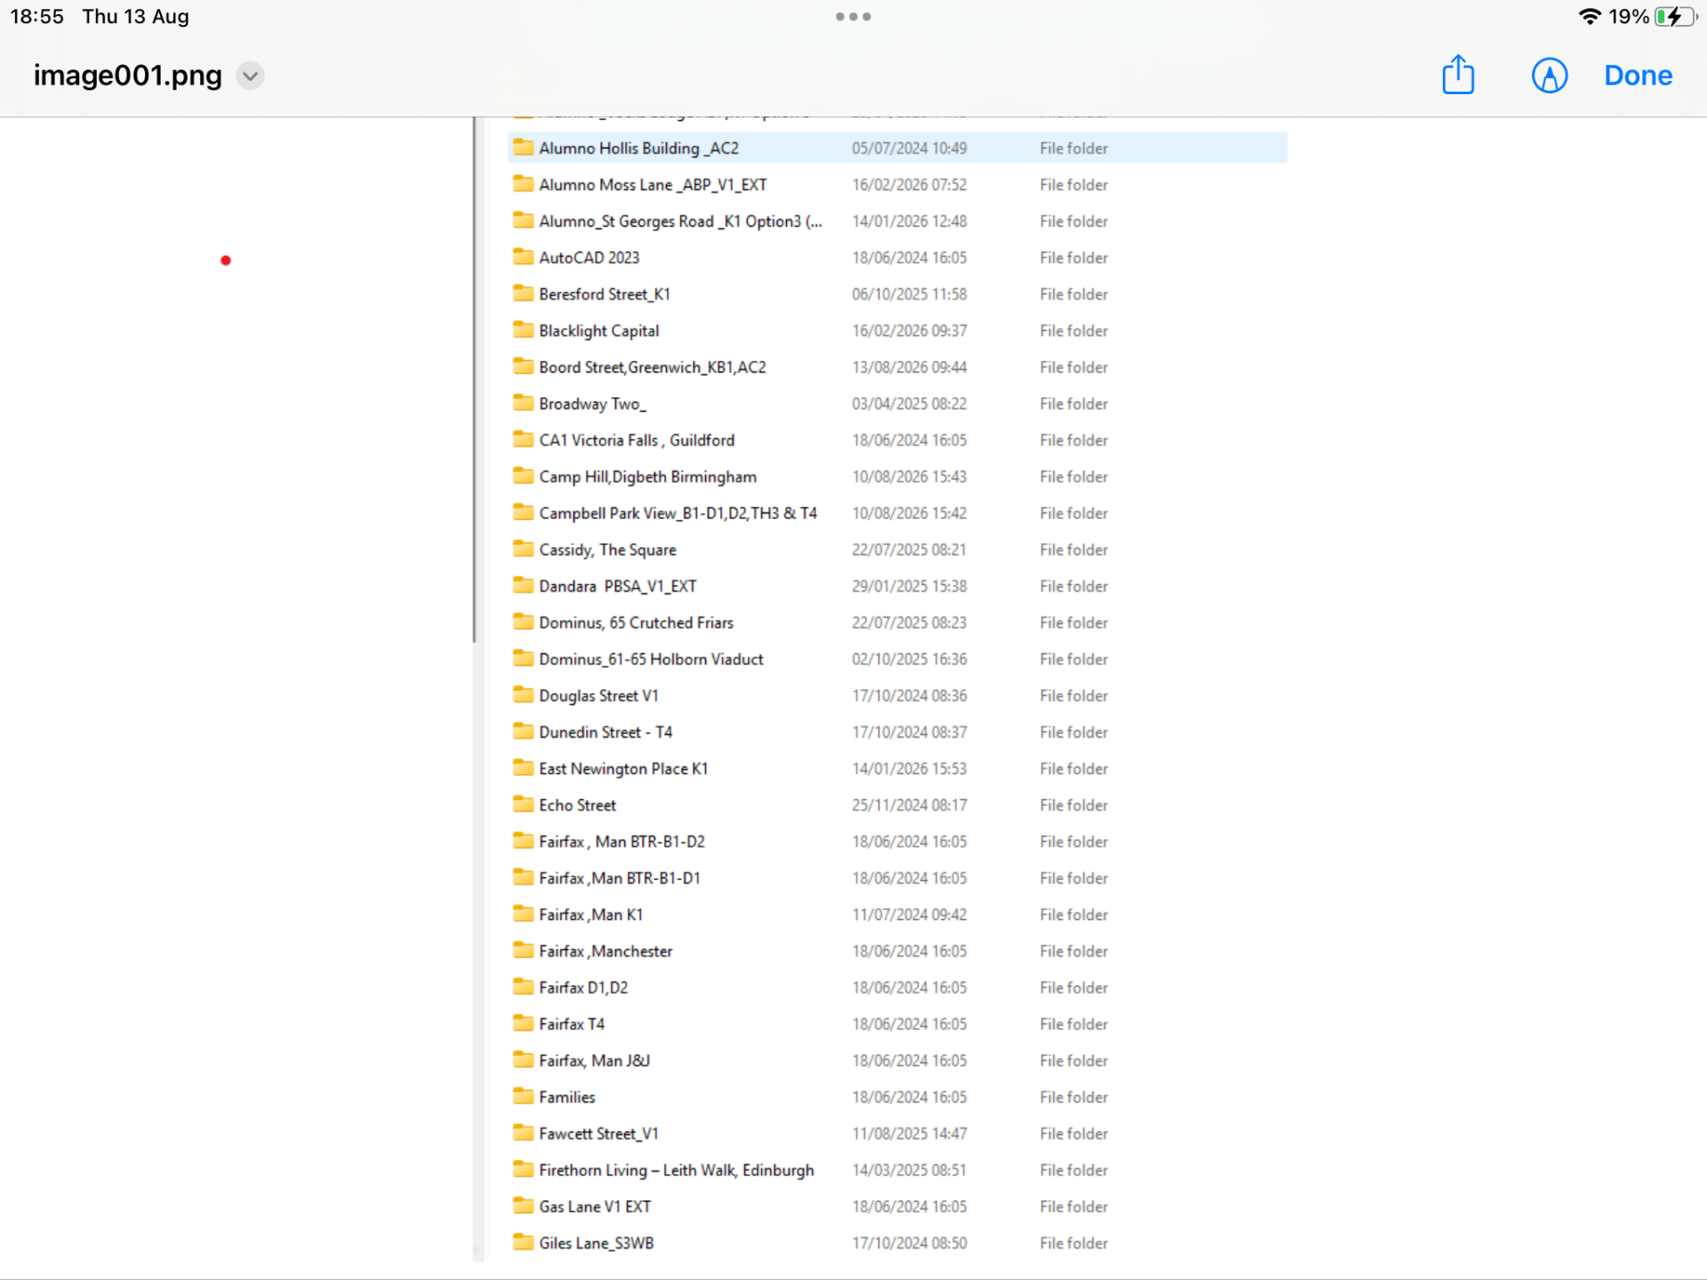Click folder icon of Cassidy, The Square
Screen dimensions: 1707x1280
(x=524, y=548)
